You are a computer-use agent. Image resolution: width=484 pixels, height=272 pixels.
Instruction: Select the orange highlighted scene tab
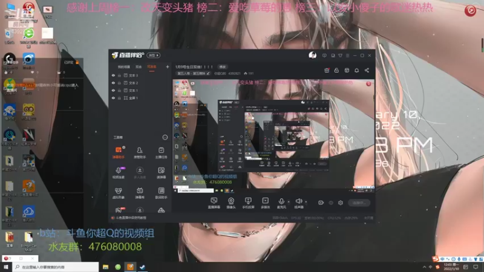(x=152, y=67)
